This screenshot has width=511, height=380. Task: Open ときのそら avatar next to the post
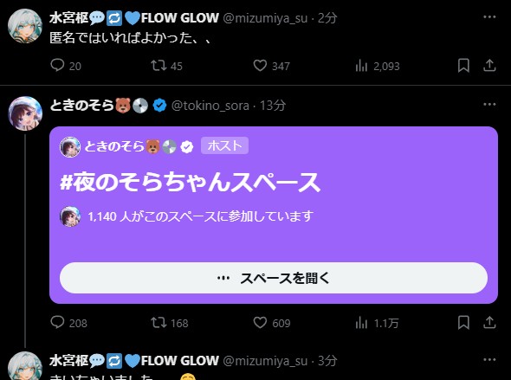point(25,113)
